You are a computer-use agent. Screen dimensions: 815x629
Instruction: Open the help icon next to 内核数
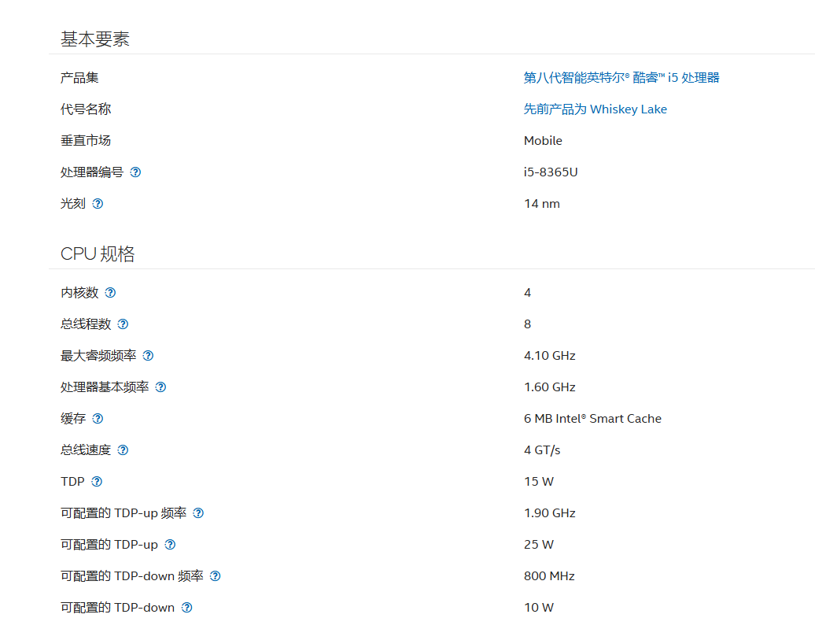point(110,292)
